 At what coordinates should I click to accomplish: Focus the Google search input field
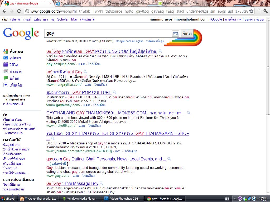pyautogui.click(x=108, y=33)
